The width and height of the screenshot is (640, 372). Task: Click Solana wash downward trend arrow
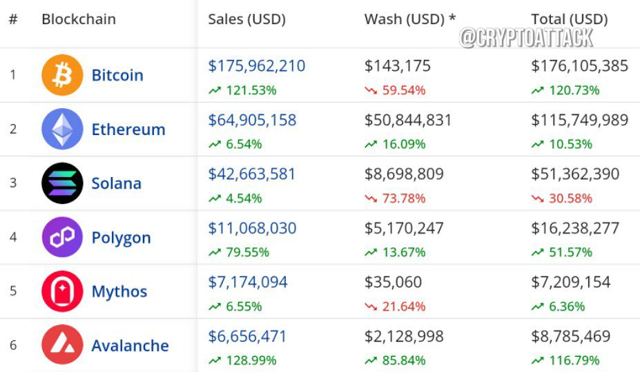point(371,198)
